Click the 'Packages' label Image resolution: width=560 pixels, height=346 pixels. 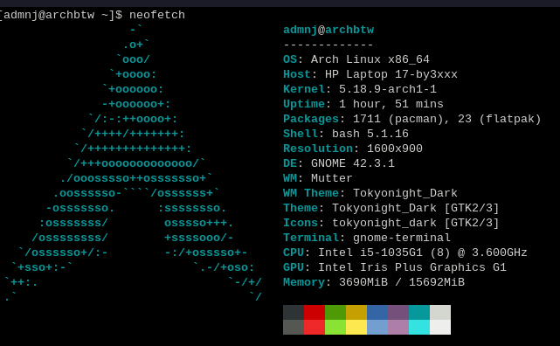pyautogui.click(x=311, y=119)
